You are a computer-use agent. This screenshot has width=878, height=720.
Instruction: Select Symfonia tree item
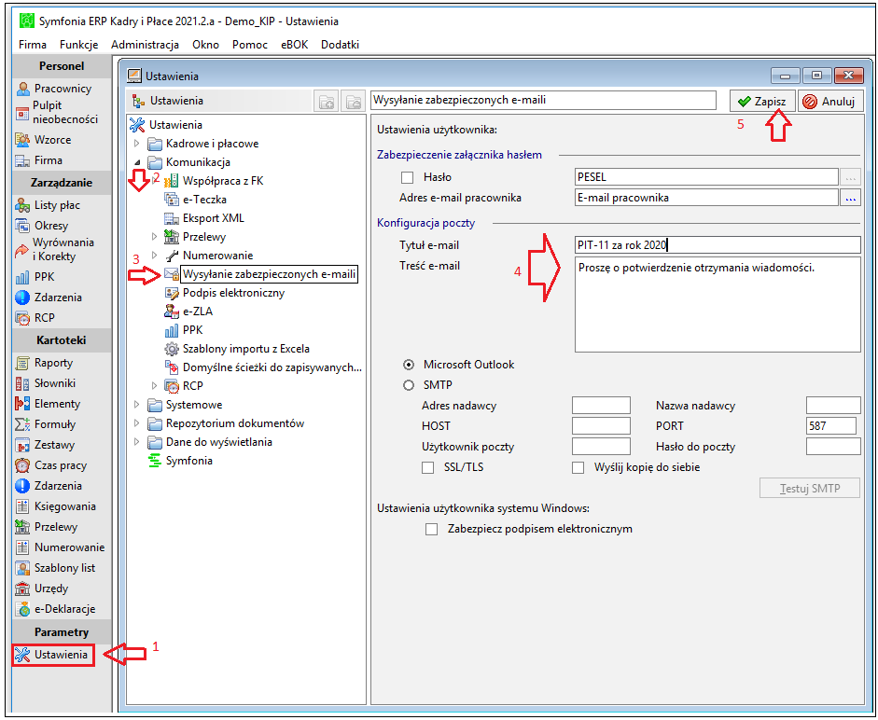(188, 461)
